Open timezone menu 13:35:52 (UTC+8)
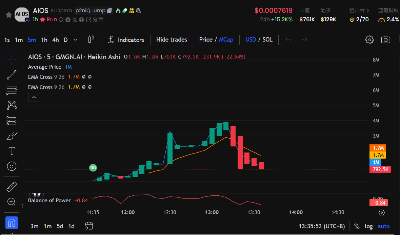This screenshot has height=235, width=400. pos(322,226)
